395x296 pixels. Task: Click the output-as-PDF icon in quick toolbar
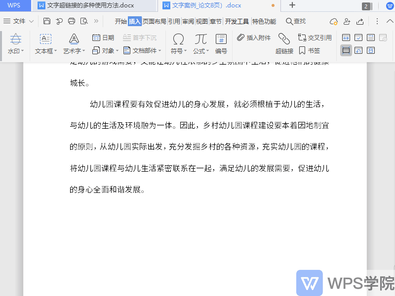pos(59,21)
